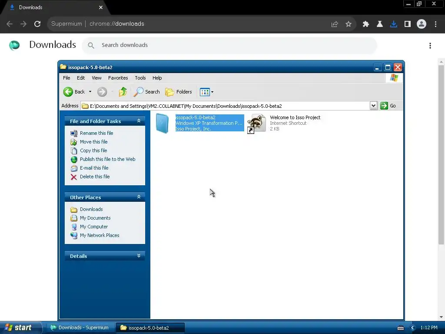Open the Tools menu

pyautogui.click(x=140, y=78)
